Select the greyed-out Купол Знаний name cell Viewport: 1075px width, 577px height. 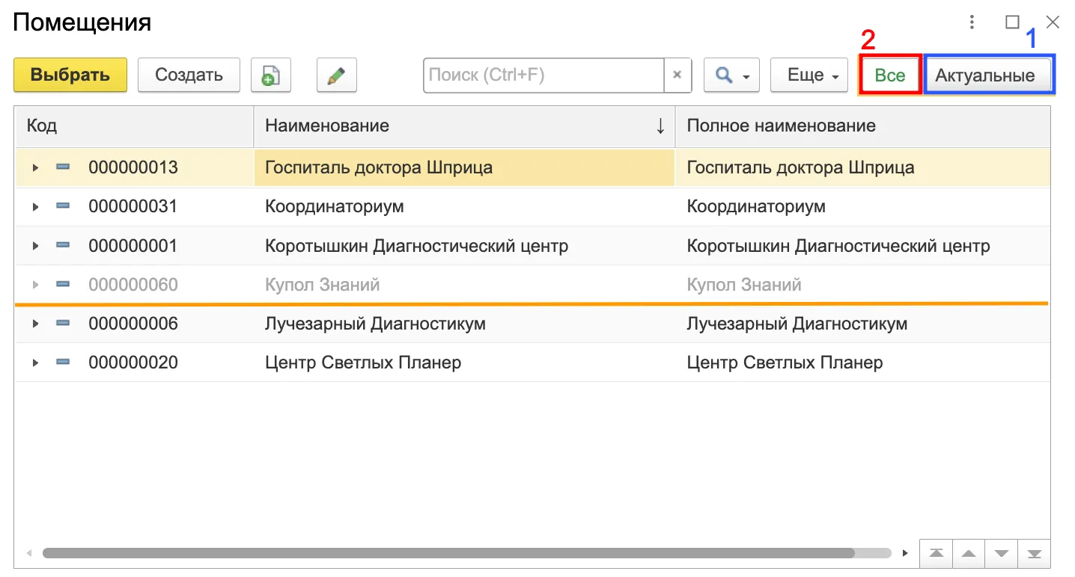click(x=465, y=285)
